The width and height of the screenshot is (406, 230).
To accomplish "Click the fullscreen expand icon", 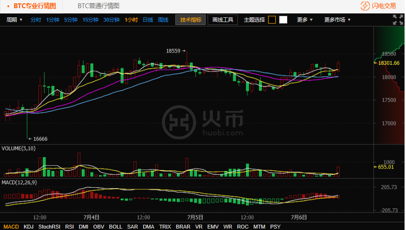I will click(397, 20).
